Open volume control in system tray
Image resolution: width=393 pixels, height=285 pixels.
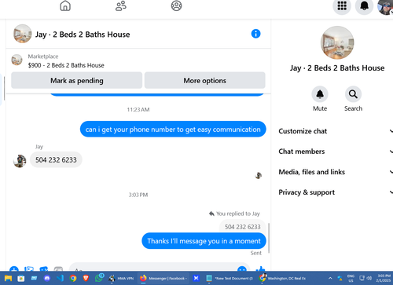tap(369, 278)
